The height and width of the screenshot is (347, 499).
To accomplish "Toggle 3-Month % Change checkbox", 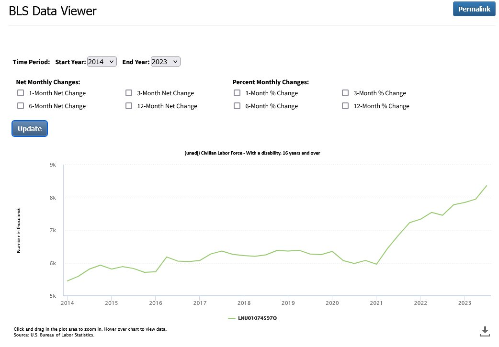I will pyautogui.click(x=345, y=93).
